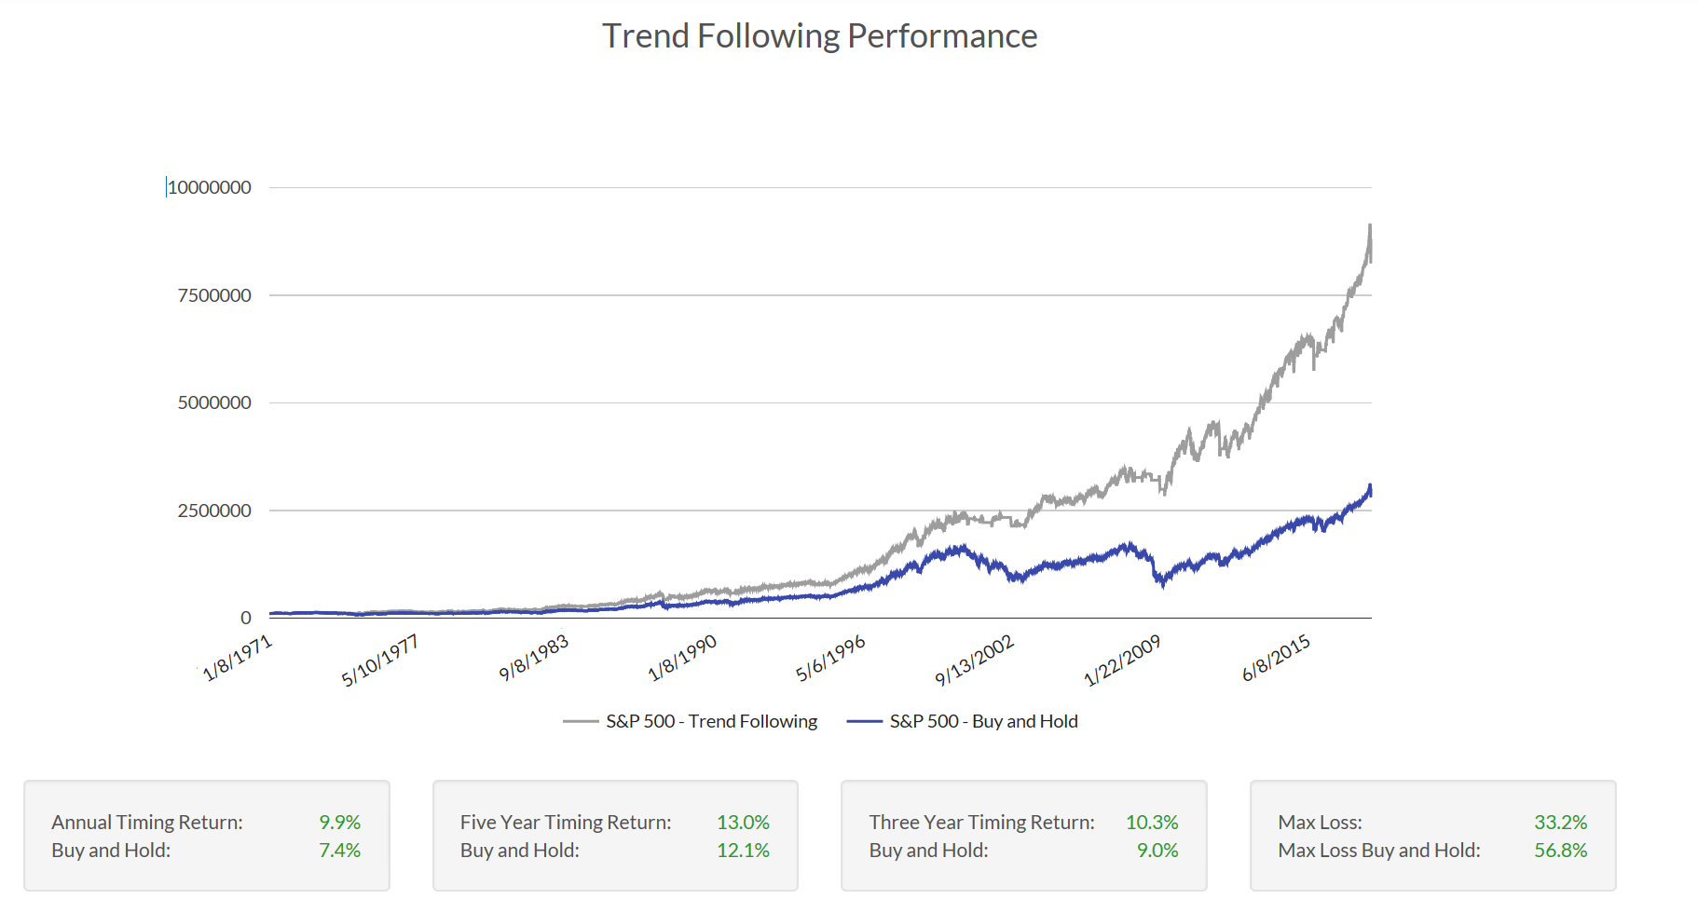Click the 5/10/1977 x-axis date label
The image size is (1698, 899).
[380, 661]
